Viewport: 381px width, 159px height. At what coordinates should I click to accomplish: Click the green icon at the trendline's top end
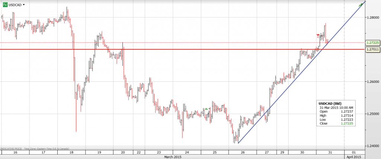(361, 5)
